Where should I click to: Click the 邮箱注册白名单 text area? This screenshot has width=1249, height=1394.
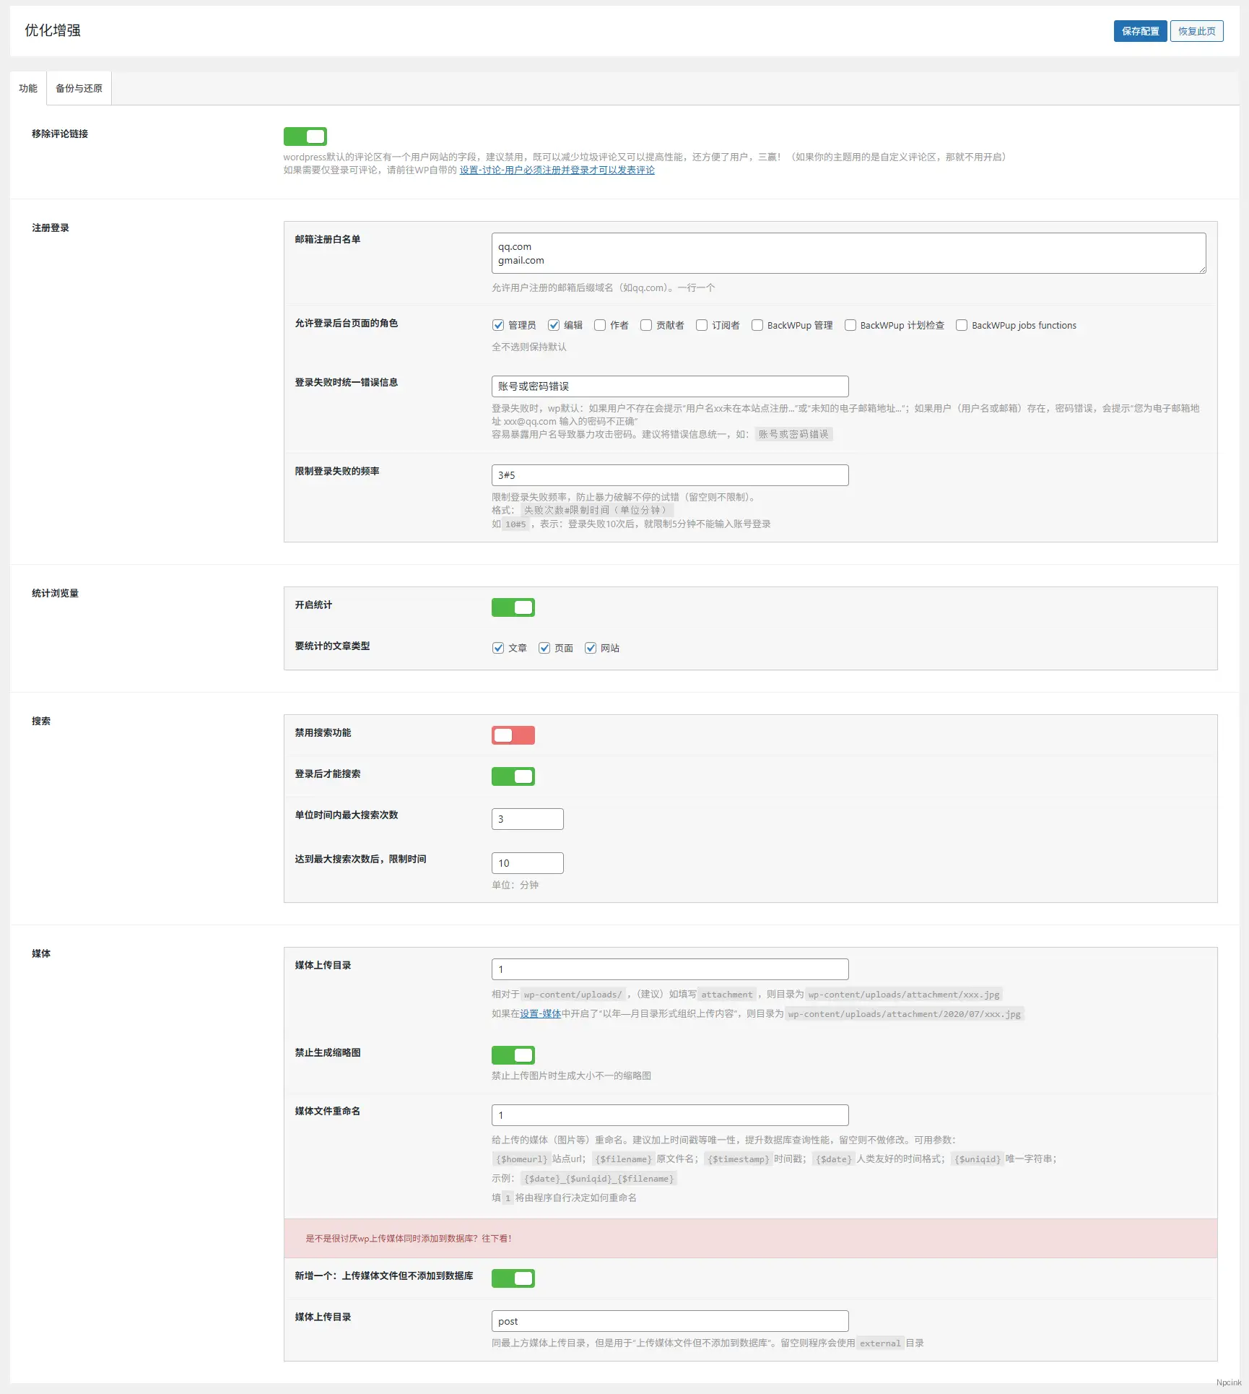850,253
